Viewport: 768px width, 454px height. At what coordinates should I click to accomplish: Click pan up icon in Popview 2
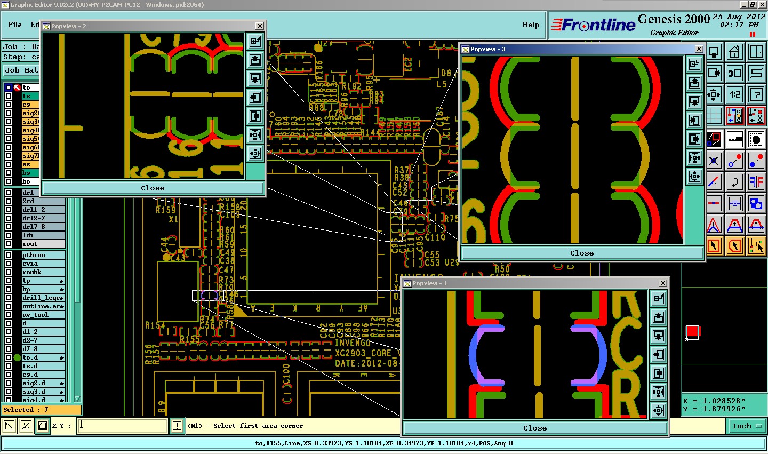[255, 60]
